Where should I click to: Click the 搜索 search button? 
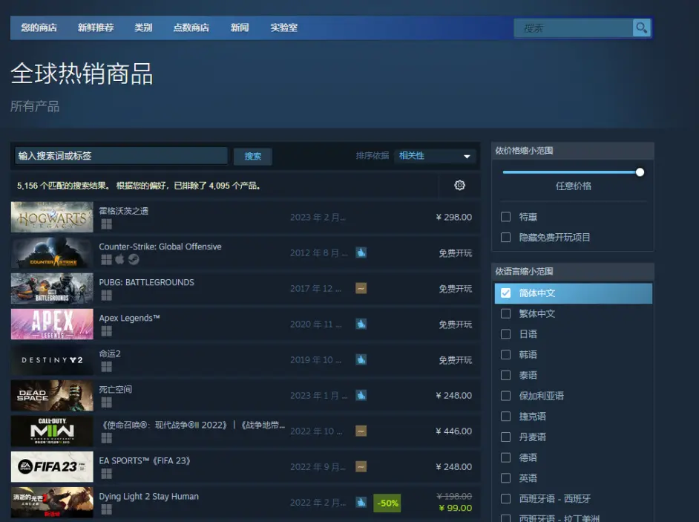(x=252, y=156)
